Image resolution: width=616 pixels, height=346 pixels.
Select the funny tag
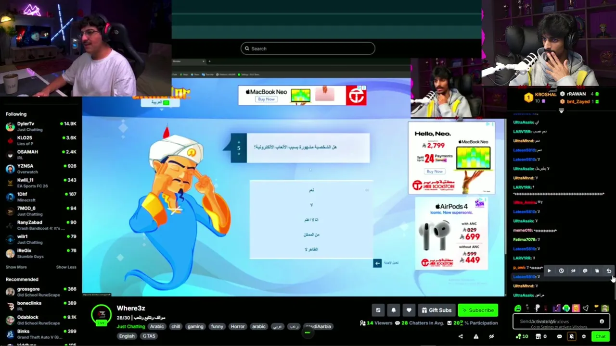coord(217,326)
